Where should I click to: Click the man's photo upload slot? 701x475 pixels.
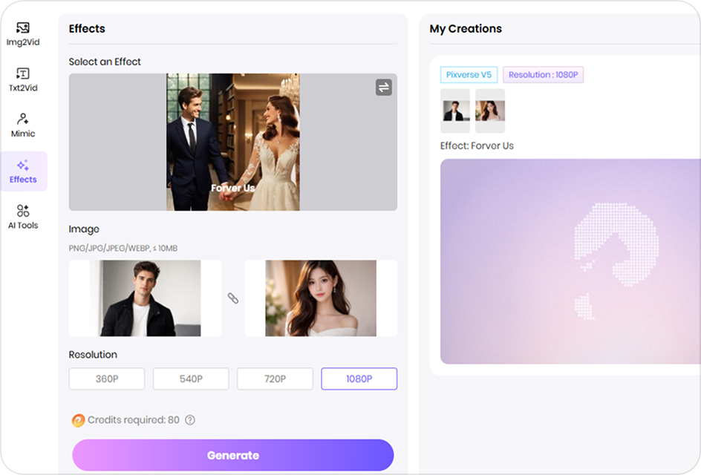(x=146, y=297)
